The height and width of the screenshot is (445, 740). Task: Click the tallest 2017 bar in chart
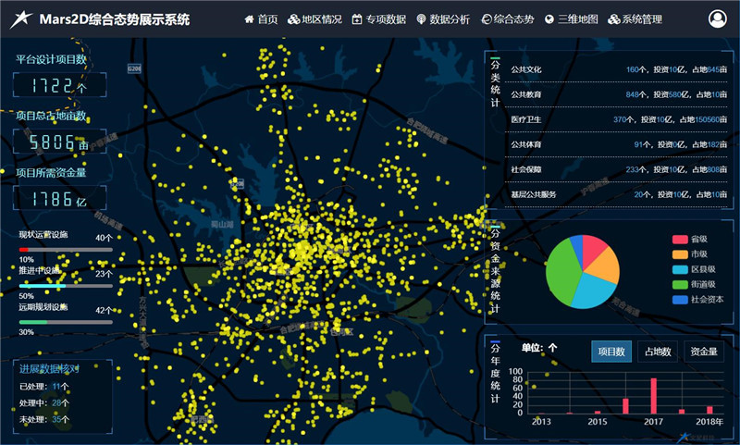pyautogui.click(x=654, y=396)
